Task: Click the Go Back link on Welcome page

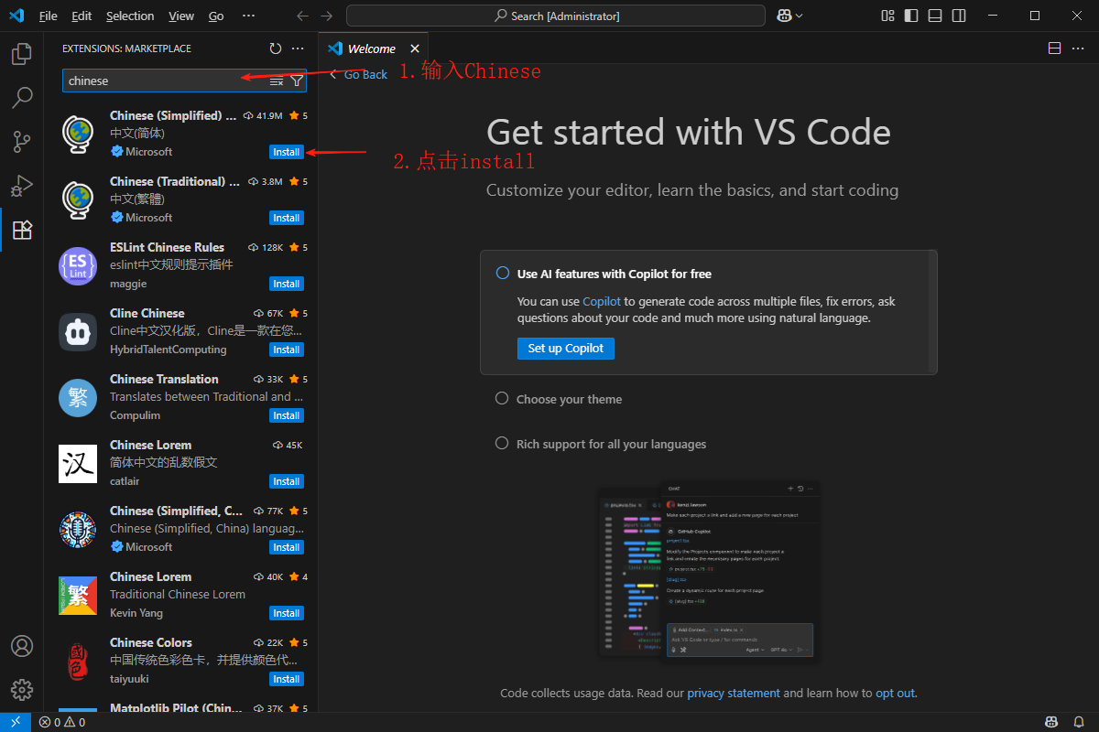Action: click(x=359, y=74)
